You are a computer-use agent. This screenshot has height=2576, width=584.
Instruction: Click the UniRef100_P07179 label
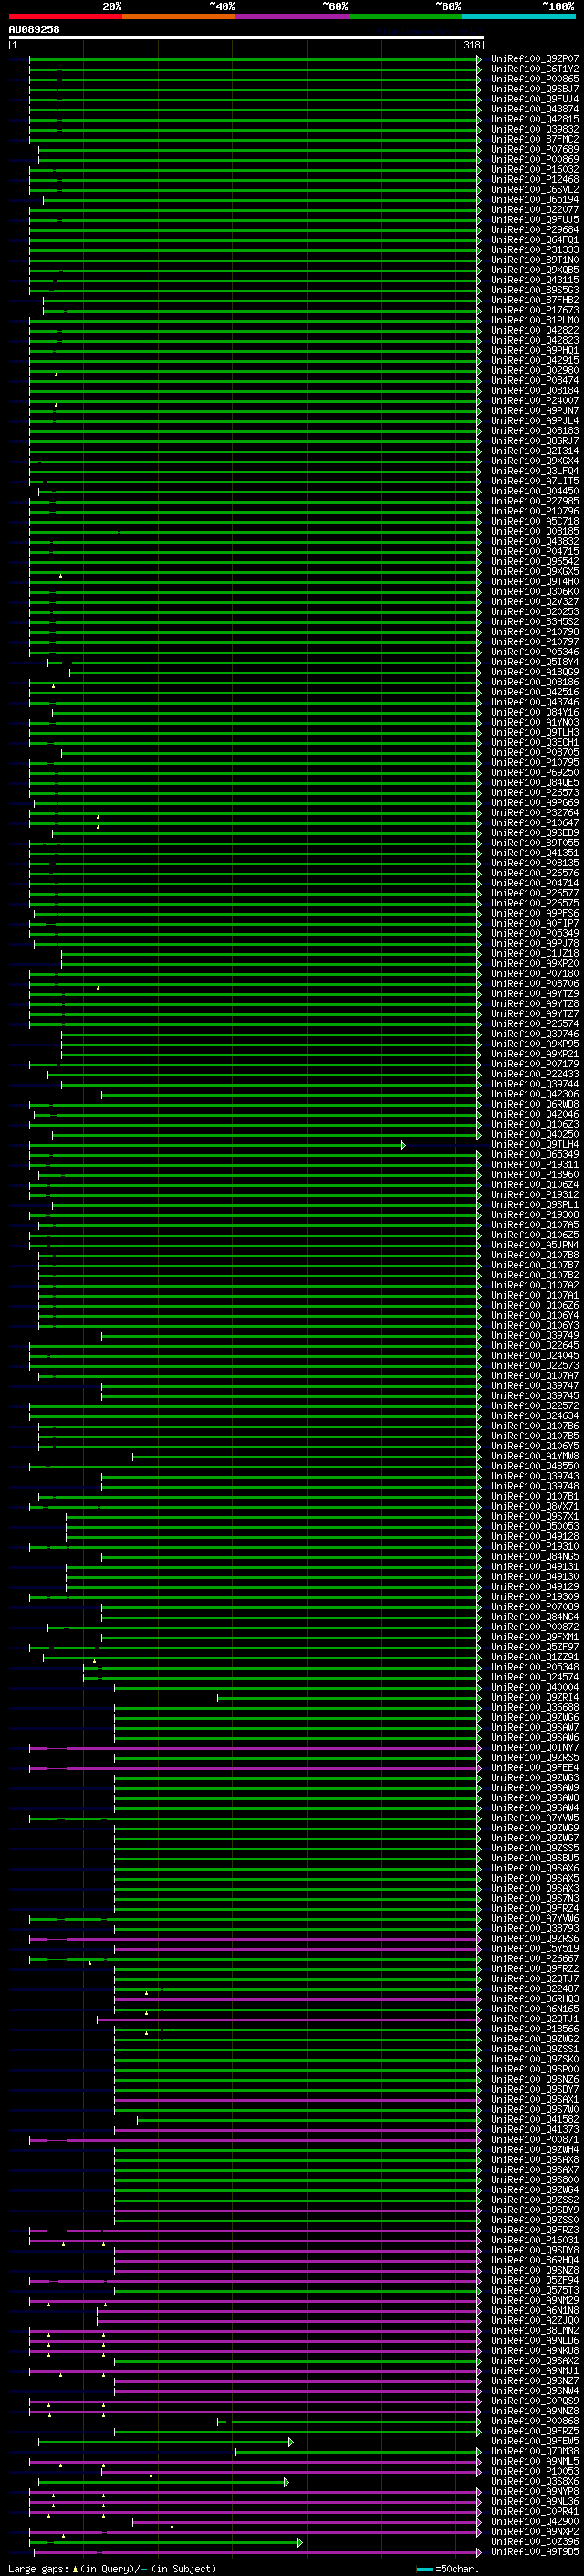pyautogui.click(x=534, y=1064)
